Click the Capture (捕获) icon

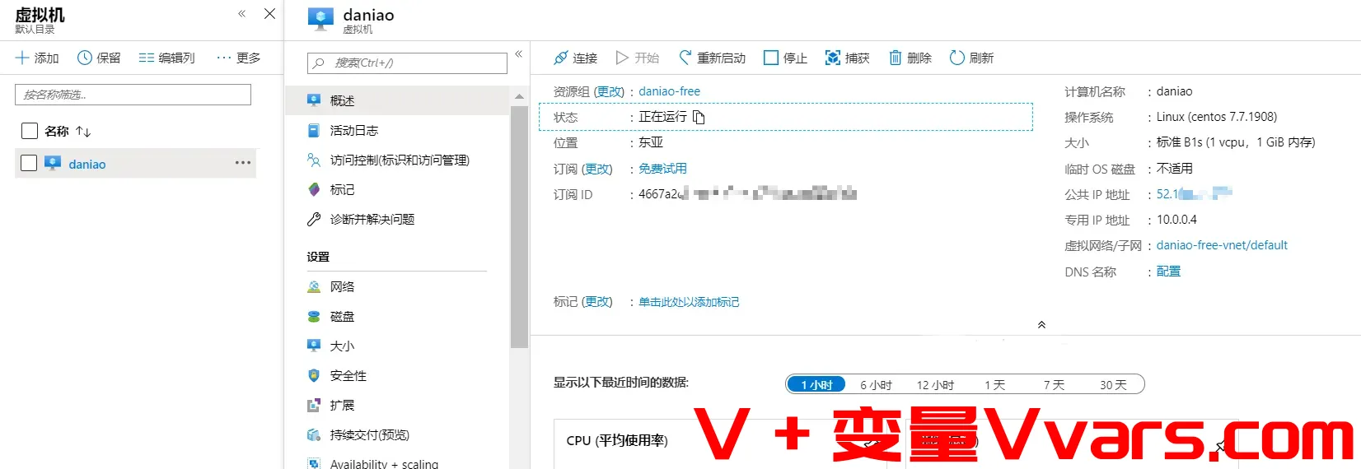(x=833, y=58)
